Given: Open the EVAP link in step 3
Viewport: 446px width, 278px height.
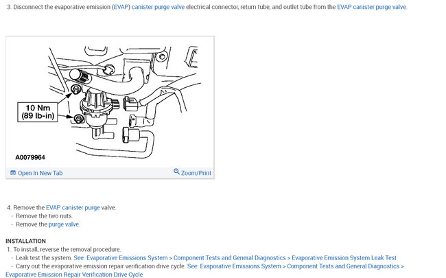Looking at the screenshot, I should [121, 7].
